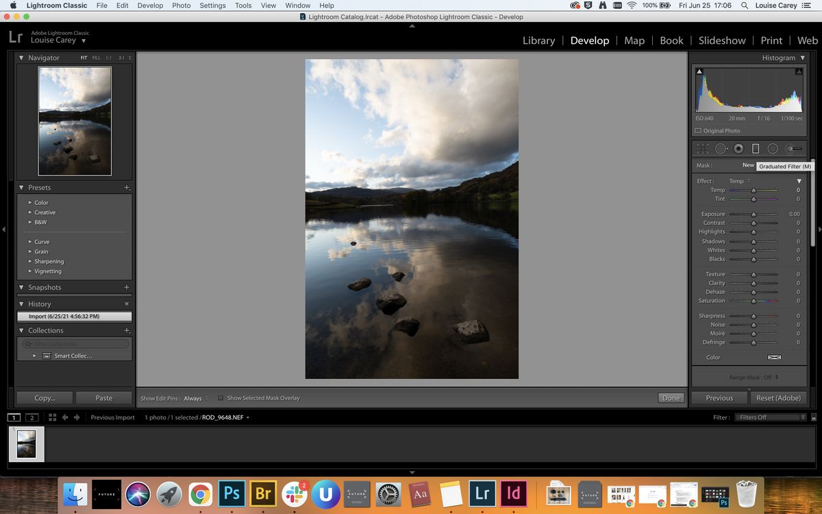Click the Lightroom logo icon
This screenshot has height=514, width=822.
15,36
